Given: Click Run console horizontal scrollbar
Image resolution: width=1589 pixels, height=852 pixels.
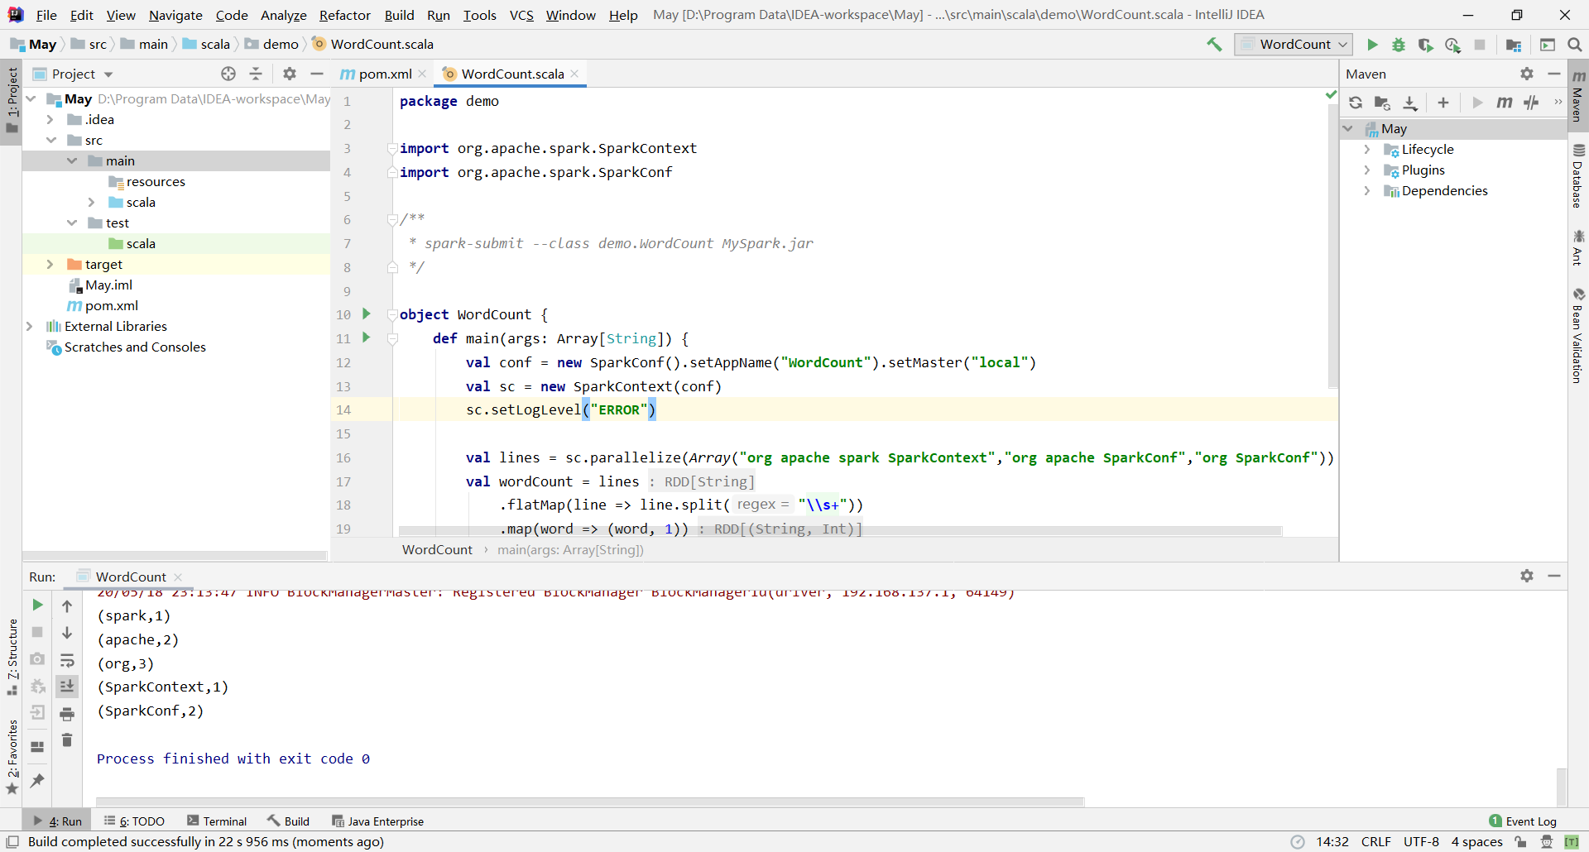Looking at the screenshot, I should tap(590, 802).
